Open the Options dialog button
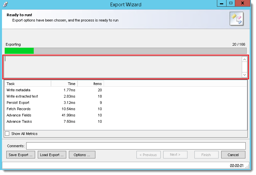 (82, 154)
